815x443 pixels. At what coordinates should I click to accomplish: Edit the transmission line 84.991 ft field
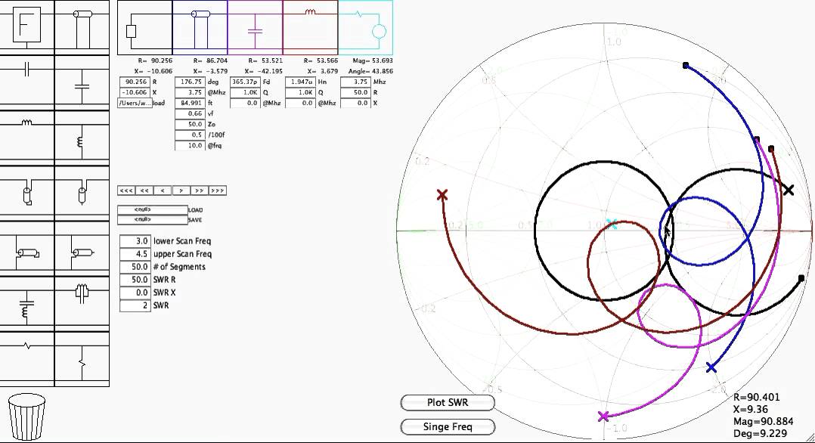tap(191, 103)
